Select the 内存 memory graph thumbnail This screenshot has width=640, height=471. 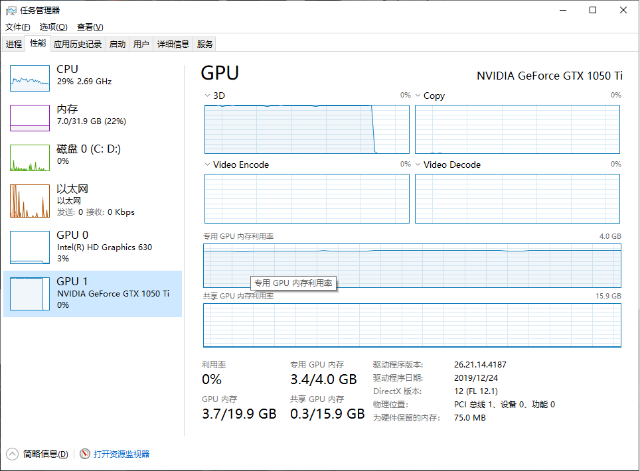coord(30,118)
